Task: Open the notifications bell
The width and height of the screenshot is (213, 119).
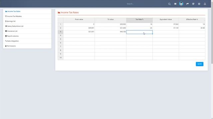Action: point(205,4)
